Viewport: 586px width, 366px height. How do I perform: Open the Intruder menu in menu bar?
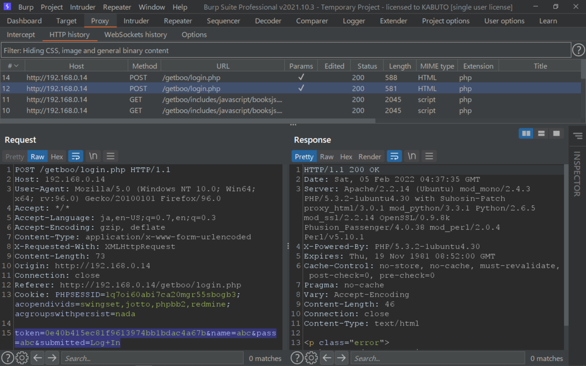[83, 7]
